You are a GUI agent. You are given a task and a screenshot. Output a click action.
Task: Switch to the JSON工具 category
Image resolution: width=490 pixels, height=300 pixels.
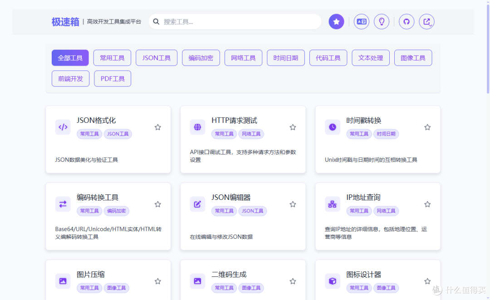157,58
